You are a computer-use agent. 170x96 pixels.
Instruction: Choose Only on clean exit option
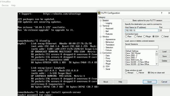pos(156,73)
